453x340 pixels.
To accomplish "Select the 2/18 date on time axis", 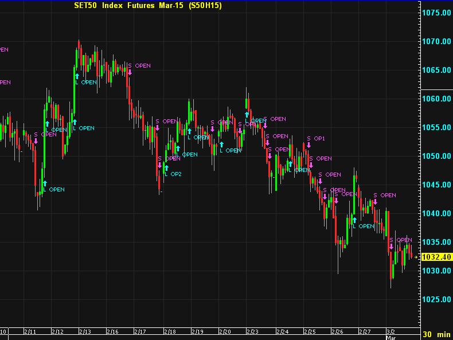I will pos(169,331).
